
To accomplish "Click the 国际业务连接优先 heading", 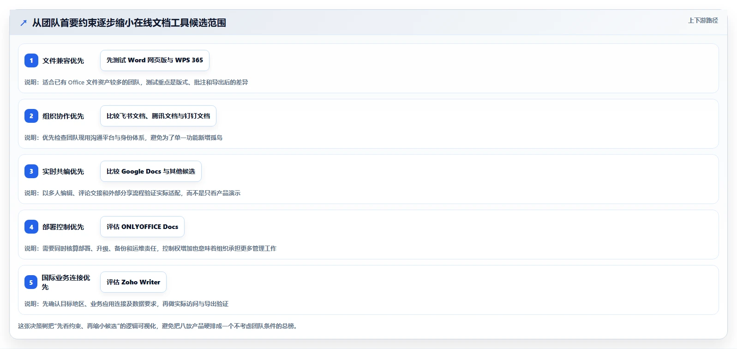I will (x=66, y=282).
